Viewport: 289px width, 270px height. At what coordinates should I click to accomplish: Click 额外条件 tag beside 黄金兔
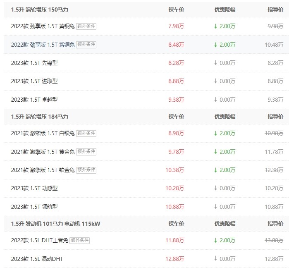[86, 152]
